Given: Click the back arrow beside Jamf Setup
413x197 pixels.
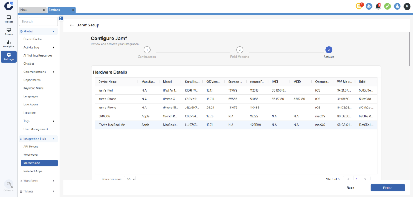Looking at the screenshot, I should [72, 25].
